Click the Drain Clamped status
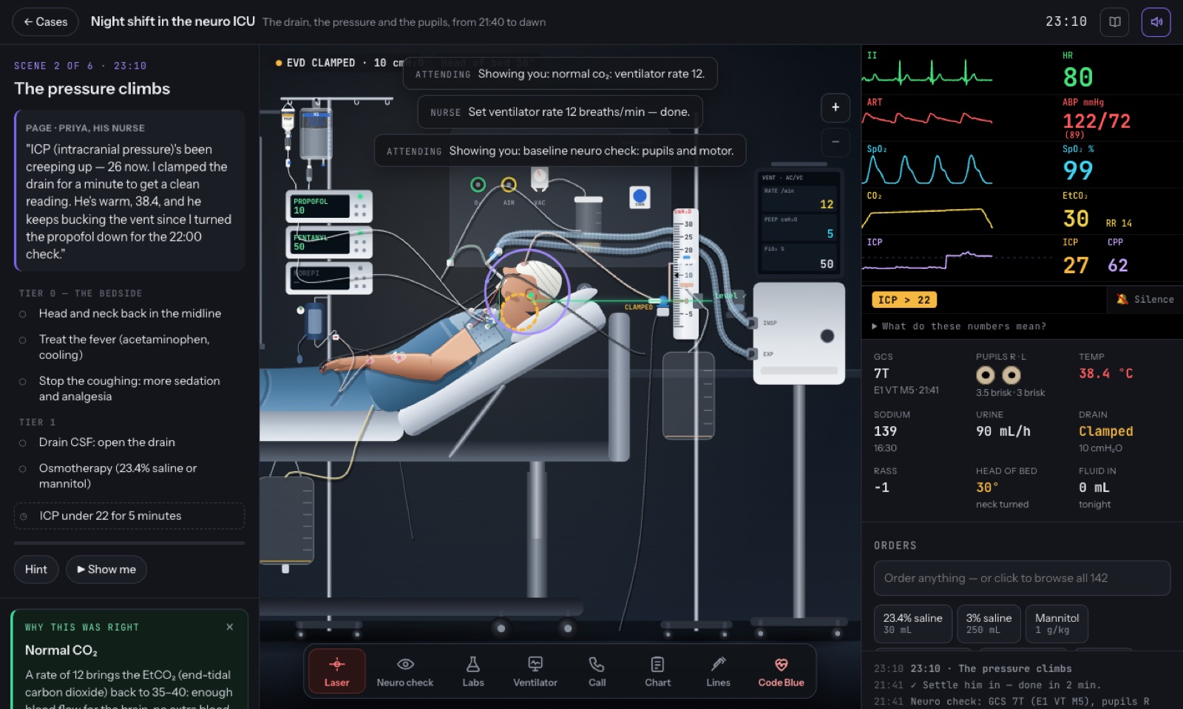1183x709 pixels. 1105,431
